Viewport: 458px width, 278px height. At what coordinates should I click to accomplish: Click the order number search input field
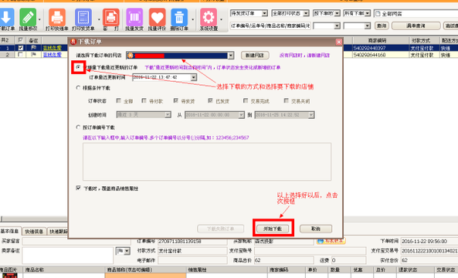pos(270,25)
